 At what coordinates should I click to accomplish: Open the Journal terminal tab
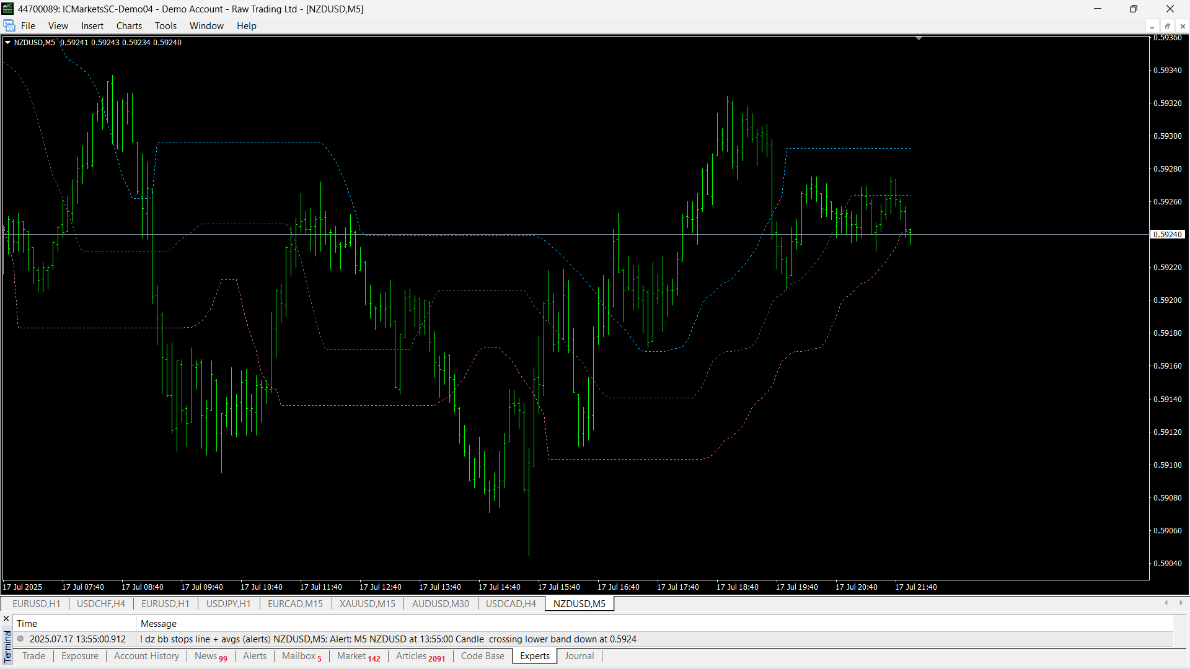click(x=579, y=656)
